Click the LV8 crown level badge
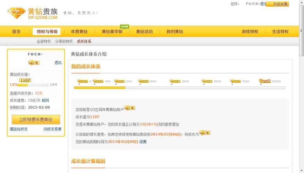Image resolution: width=304 pixels, height=173 pixels. 265,81
